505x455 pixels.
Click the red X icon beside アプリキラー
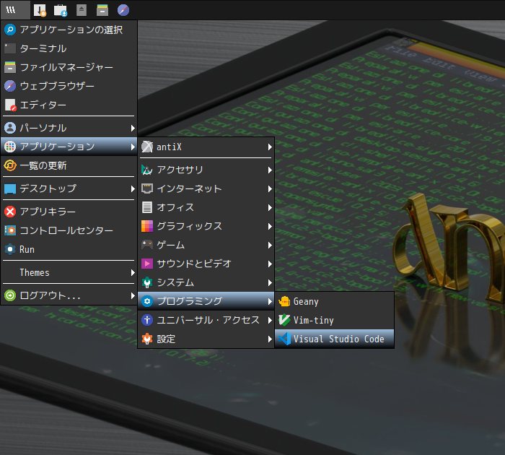[x=10, y=212]
